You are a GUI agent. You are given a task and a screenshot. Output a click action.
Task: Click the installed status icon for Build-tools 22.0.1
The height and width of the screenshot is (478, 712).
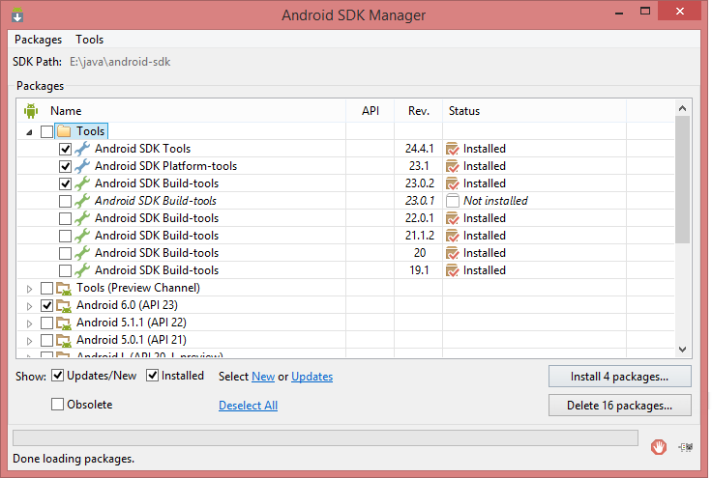point(453,218)
